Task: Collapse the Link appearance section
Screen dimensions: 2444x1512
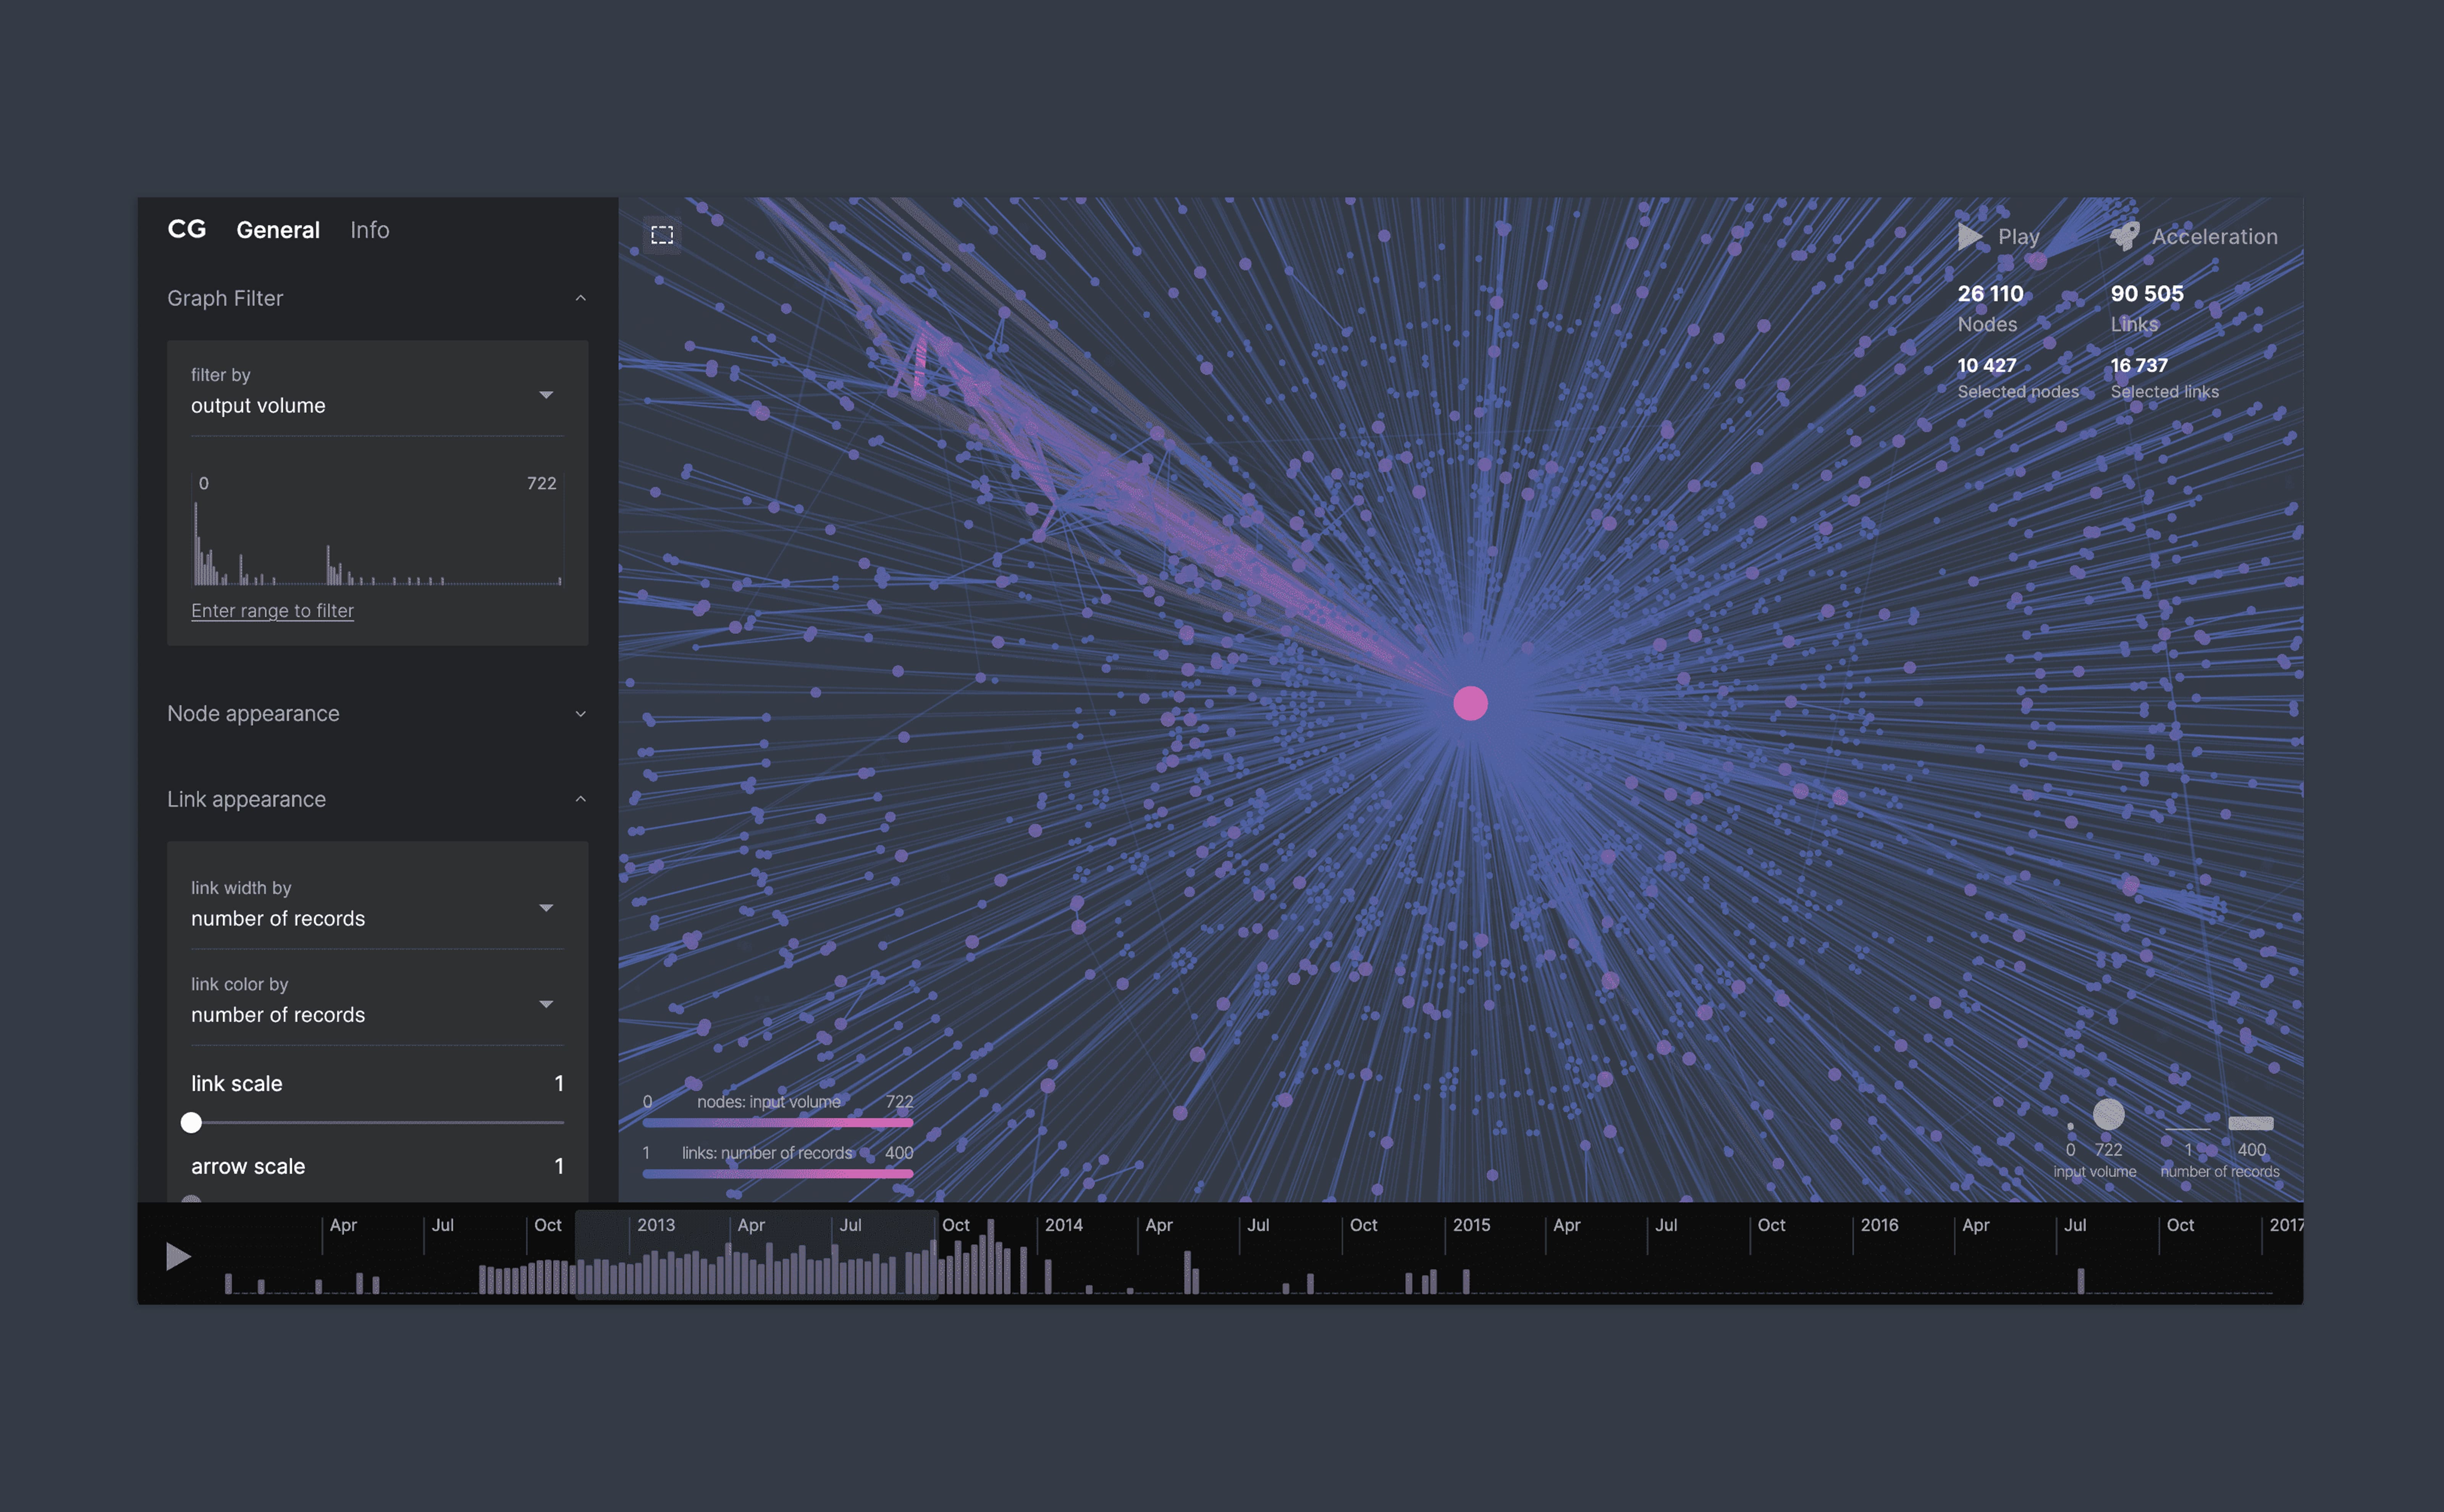Action: coord(580,799)
